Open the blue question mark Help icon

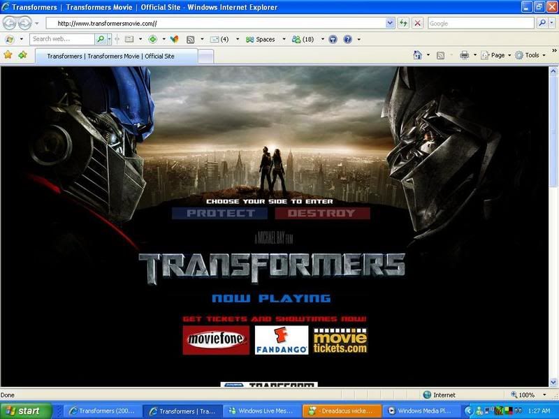[x=347, y=39]
